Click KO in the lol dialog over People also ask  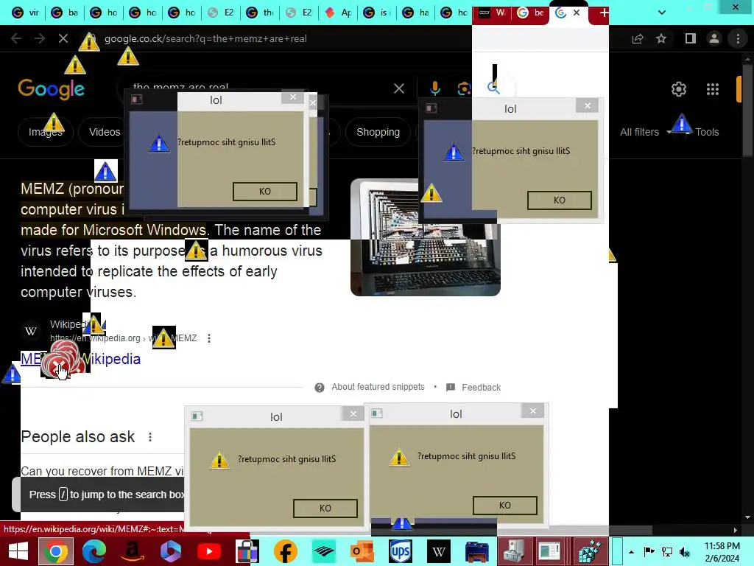325,508
